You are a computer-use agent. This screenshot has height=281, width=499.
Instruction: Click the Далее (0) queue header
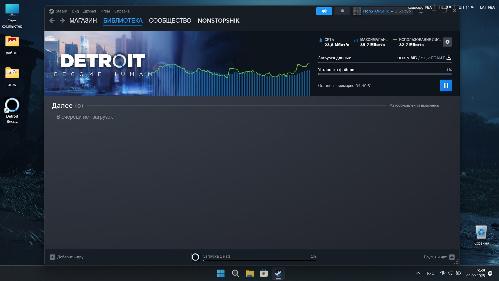click(67, 105)
